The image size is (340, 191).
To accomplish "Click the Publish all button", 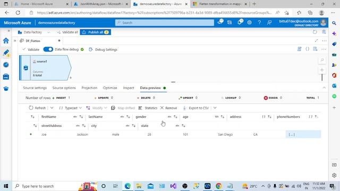I will click(x=96, y=32).
